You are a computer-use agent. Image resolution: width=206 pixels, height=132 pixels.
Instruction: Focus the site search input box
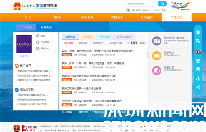click(x=142, y=4)
